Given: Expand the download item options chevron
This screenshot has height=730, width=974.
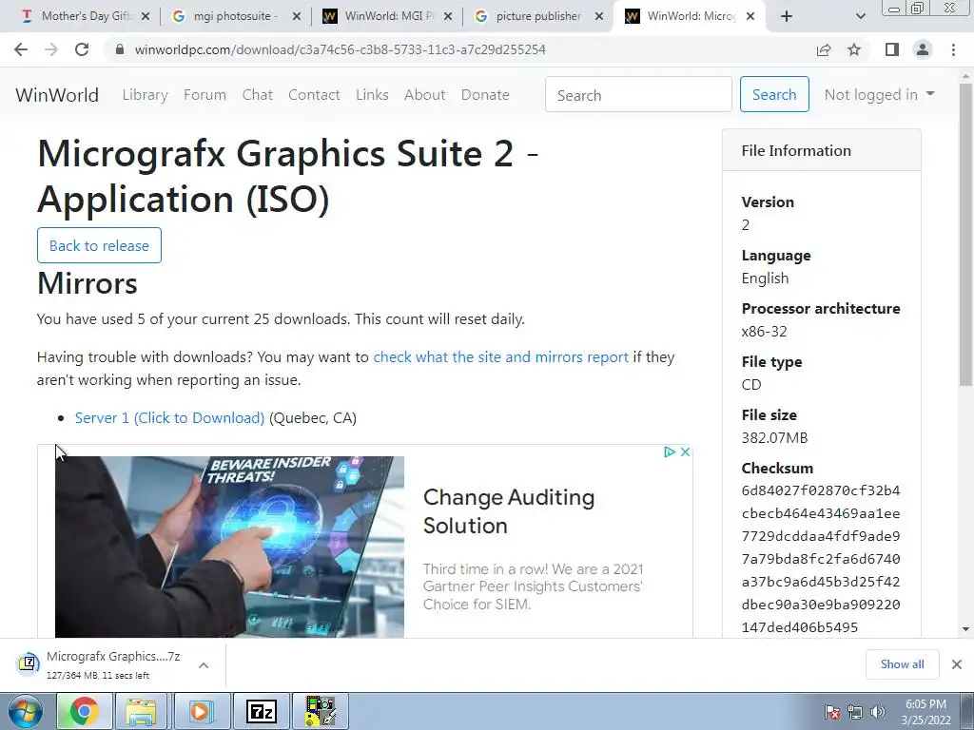Looking at the screenshot, I should coord(204,664).
